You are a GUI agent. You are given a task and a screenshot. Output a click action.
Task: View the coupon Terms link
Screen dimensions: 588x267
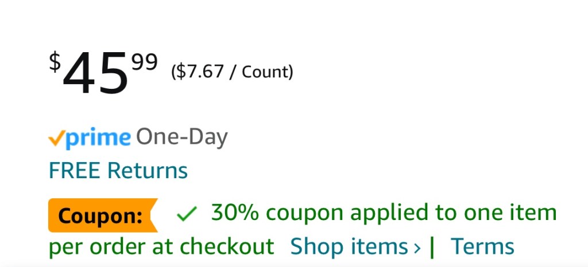click(482, 246)
